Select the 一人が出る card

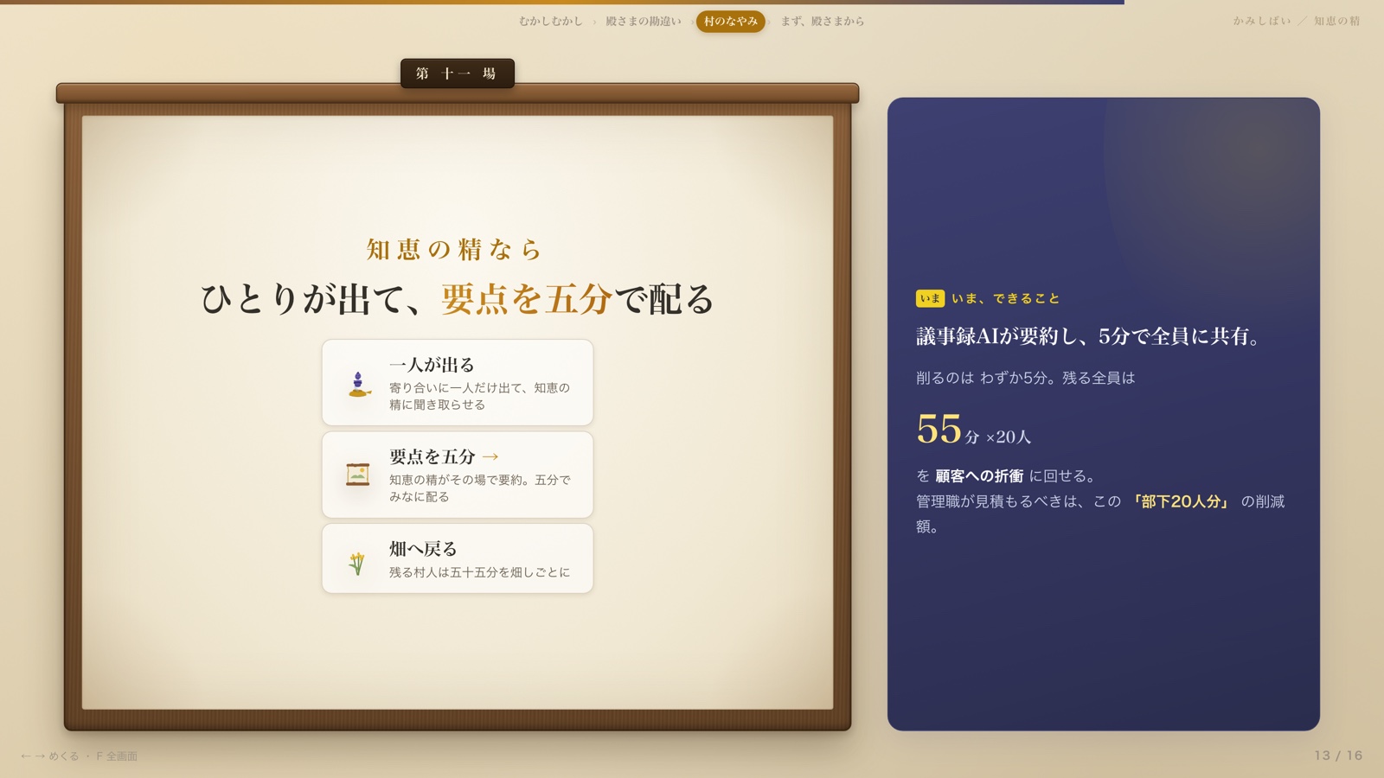coord(458,383)
